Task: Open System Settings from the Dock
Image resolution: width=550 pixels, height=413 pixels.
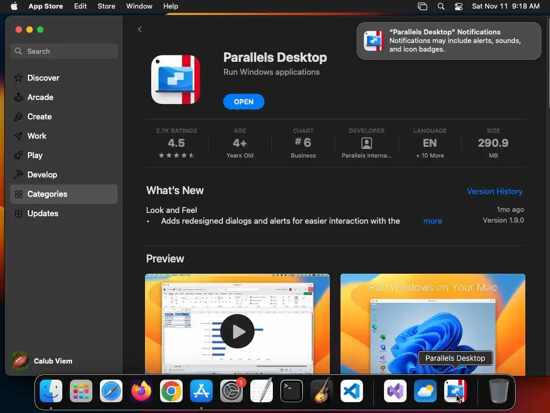Action: pos(231,391)
